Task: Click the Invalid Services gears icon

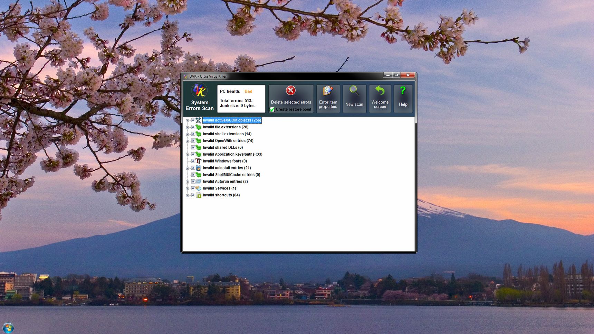Action: pyautogui.click(x=198, y=188)
